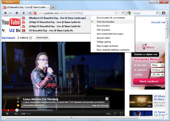Open the home page via house icon

click(x=17, y=13)
